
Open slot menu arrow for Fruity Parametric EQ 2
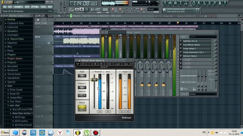(x=181, y=52)
